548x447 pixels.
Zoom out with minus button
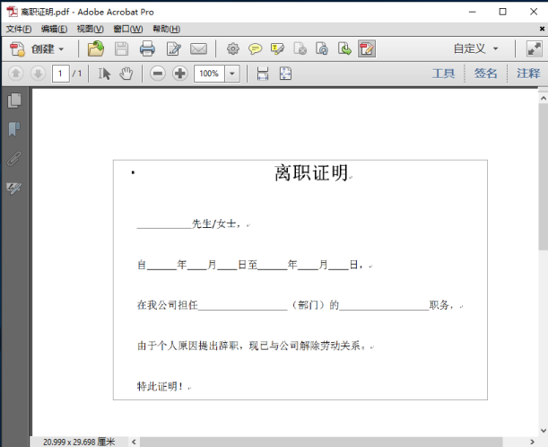pyautogui.click(x=158, y=74)
